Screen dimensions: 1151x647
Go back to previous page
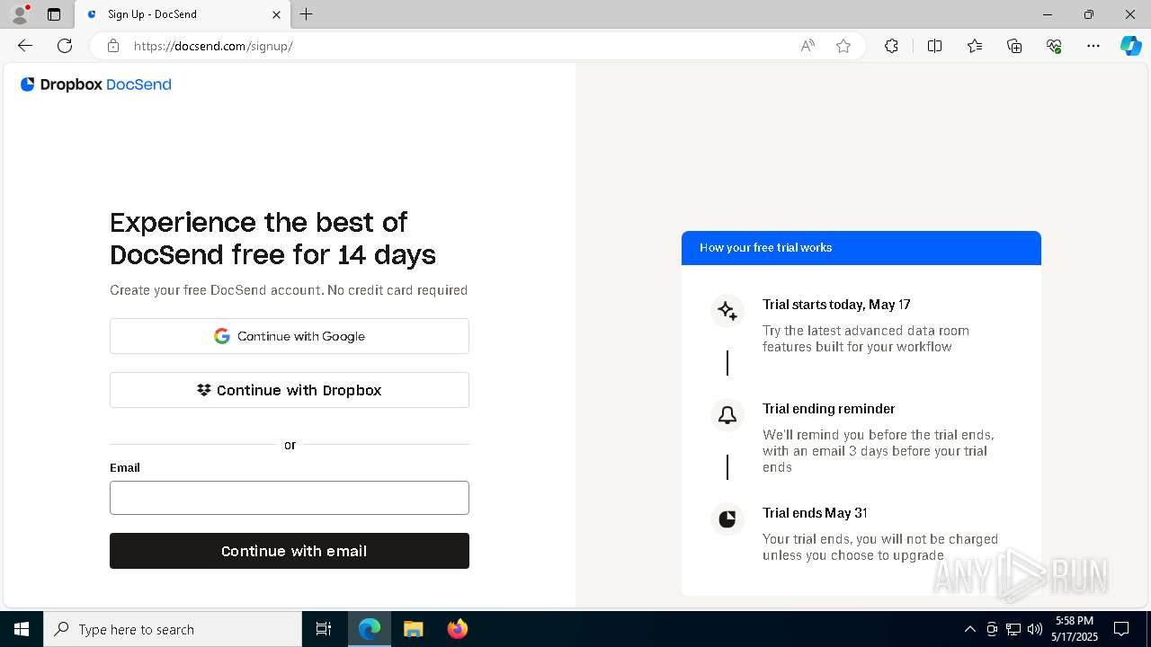[25, 46]
